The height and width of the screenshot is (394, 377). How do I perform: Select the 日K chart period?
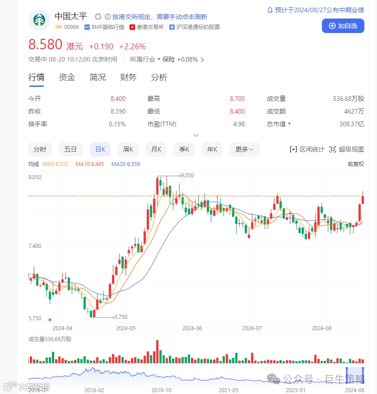point(100,150)
